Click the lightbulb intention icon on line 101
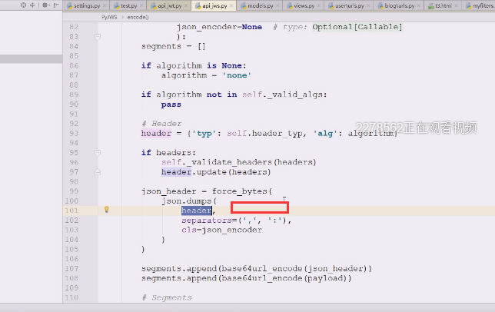Screen dimensions: 495x312 coord(107,210)
